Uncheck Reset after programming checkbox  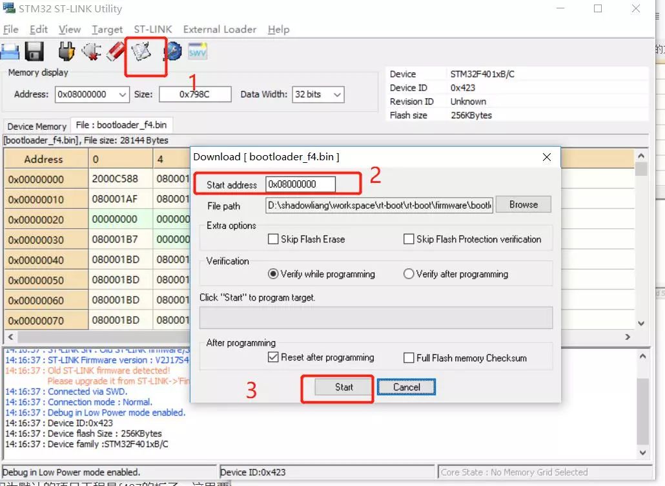pos(273,357)
